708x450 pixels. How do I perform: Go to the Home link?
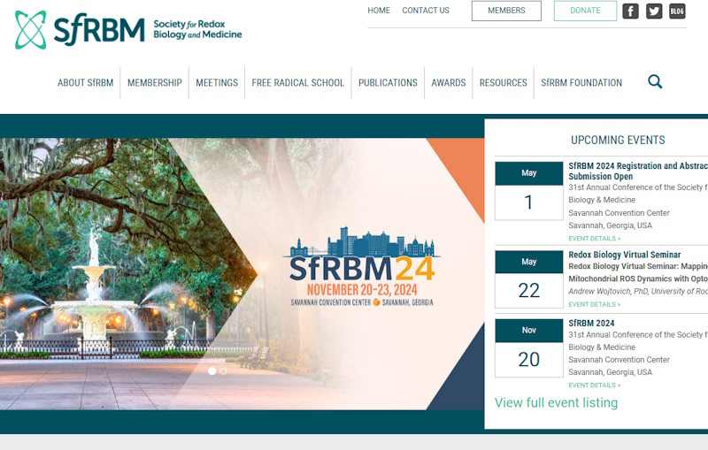[x=379, y=11]
